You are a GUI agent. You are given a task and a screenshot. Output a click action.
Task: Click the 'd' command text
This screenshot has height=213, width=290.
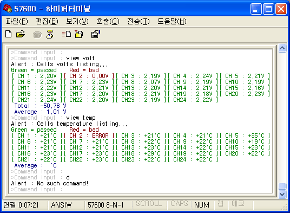[x=68, y=177]
